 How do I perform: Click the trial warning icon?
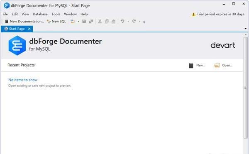tap(193, 14)
